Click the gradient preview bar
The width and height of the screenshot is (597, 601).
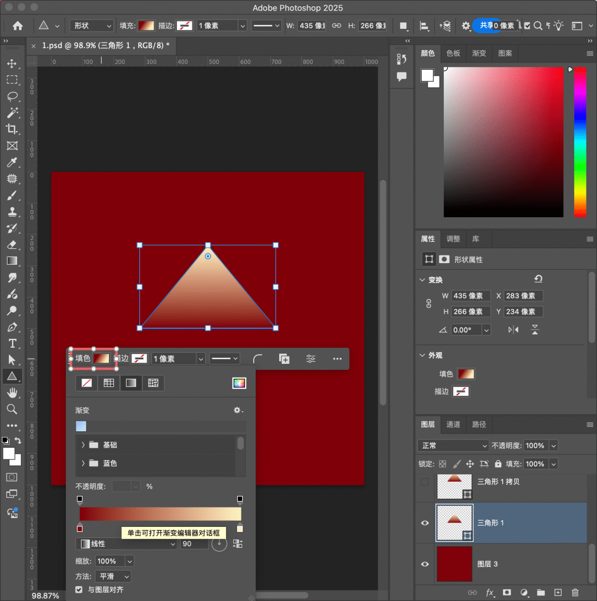160,514
